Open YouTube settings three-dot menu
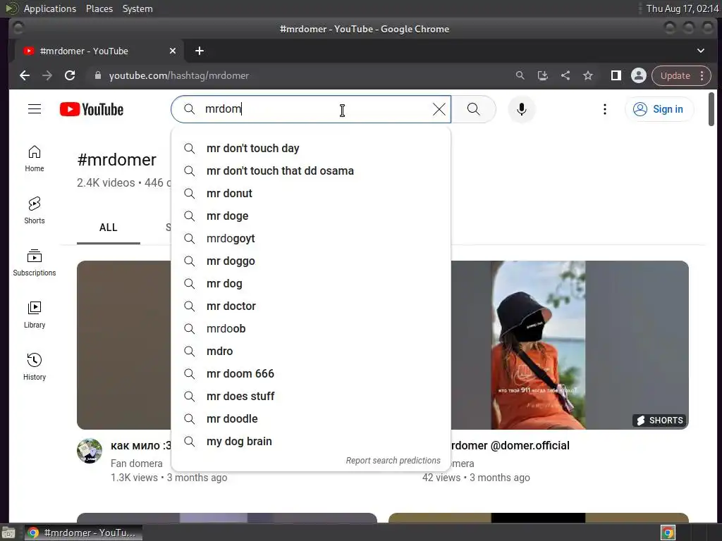Viewport: 722px width, 541px height. pyautogui.click(x=604, y=109)
